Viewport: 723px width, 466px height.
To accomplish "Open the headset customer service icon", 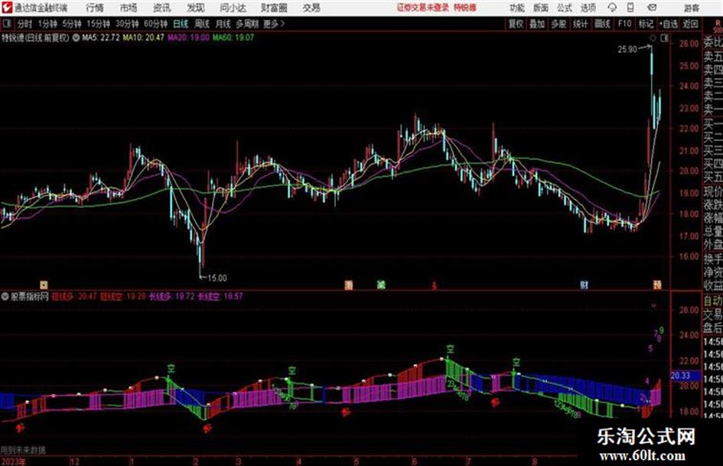I will 612,8.
